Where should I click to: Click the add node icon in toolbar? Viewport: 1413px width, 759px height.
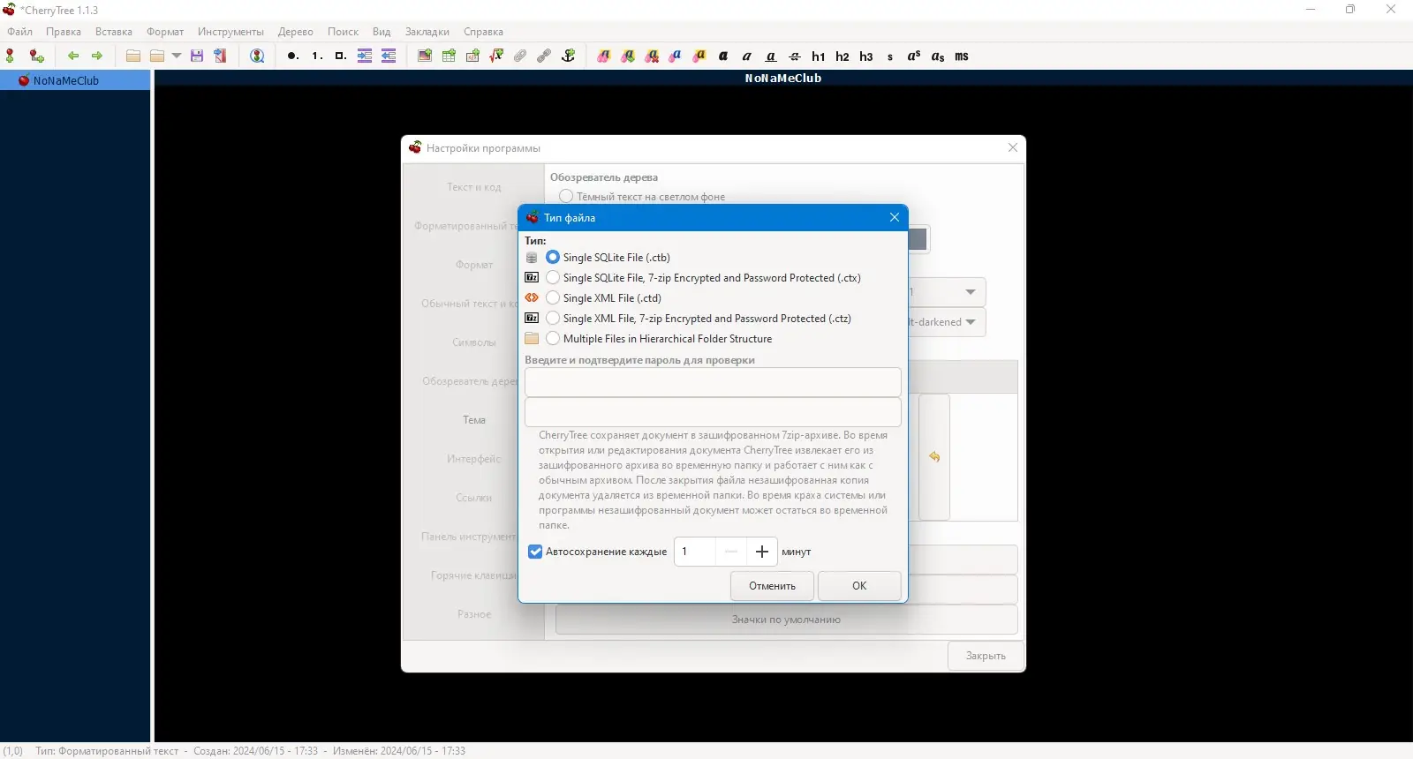coord(11,56)
